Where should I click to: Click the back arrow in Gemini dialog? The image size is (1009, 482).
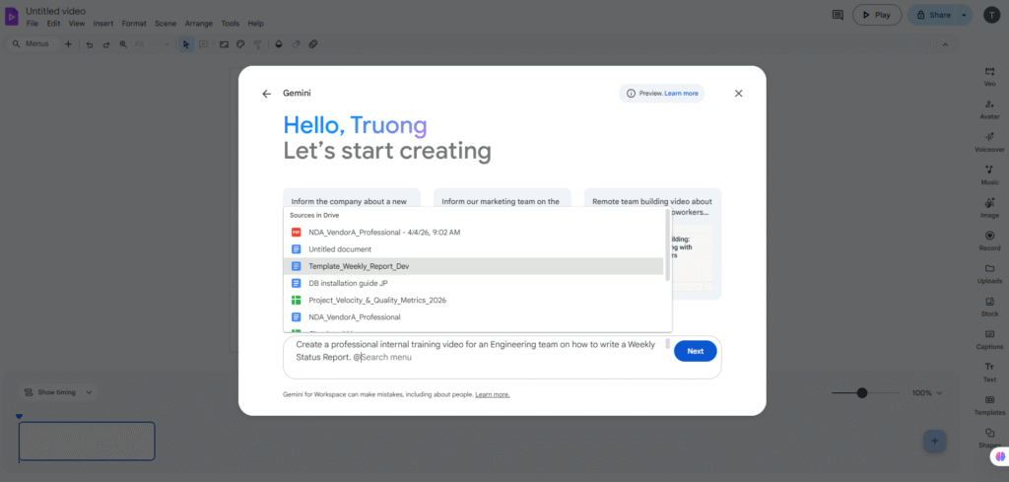266,94
